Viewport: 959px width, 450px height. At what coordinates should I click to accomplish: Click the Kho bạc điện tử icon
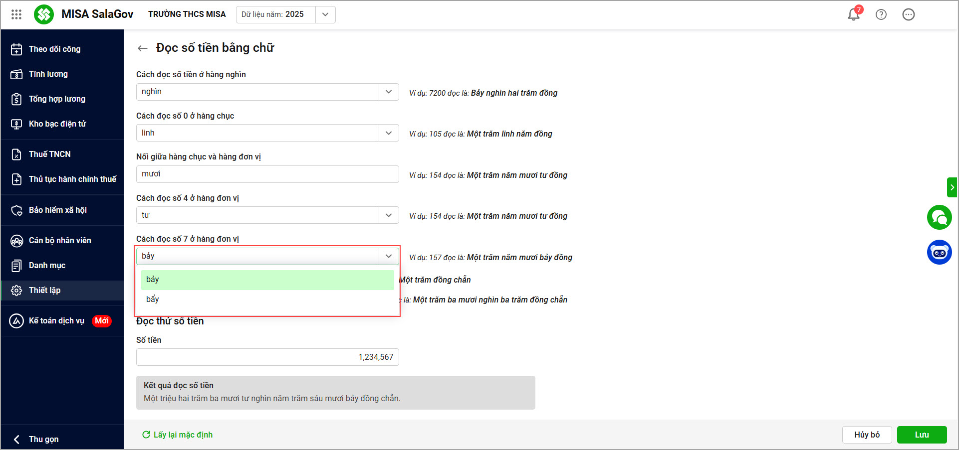[16, 124]
